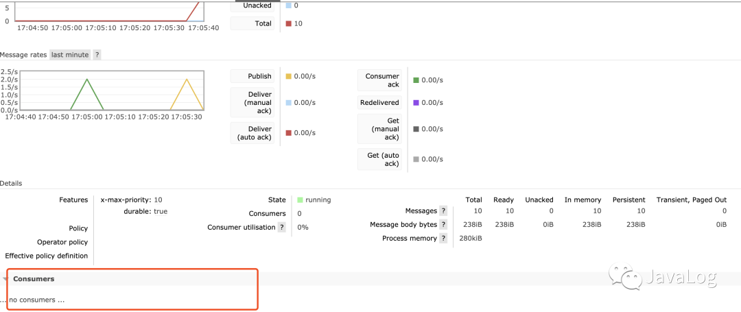Collapse the Consumers section triangle
The height and width of the screenshot is (312, 741).
pos(6,279)
